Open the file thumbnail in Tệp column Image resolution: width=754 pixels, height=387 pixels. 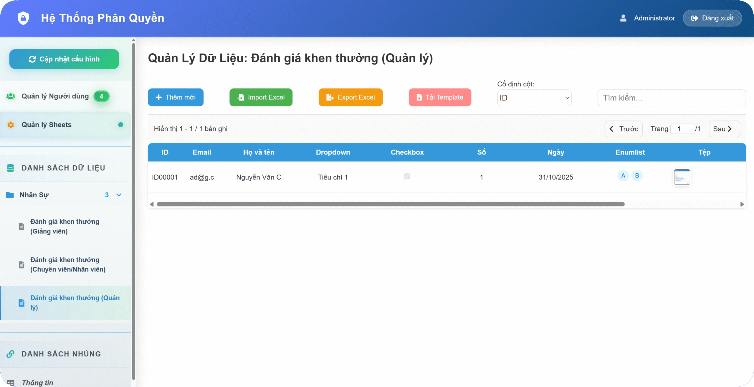click(x=682, y=177)
